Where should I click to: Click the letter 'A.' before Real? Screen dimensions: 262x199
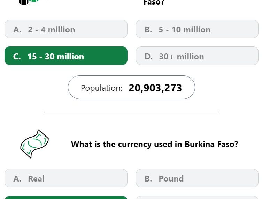click(x=17, y=179)
